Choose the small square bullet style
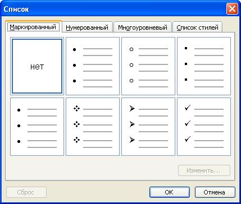The width and height of the screenshot is (241, 204). pos(204,66)
